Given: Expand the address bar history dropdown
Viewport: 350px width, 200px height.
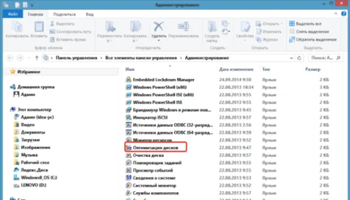Looking at the screenshot, I should tap(291, 58).
